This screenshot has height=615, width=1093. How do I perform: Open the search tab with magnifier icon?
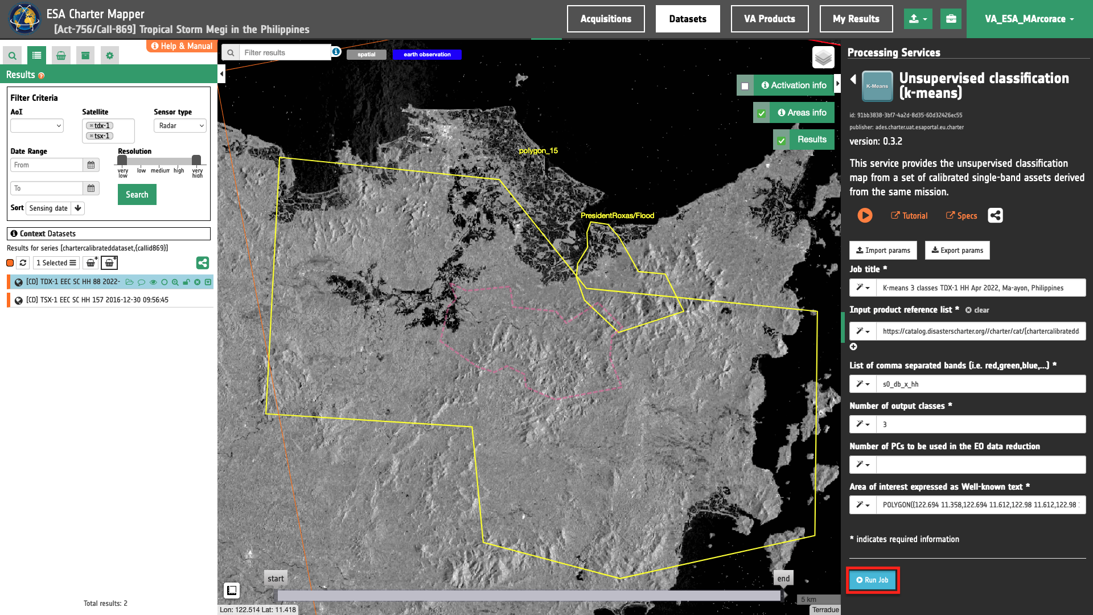pos(12,55)
